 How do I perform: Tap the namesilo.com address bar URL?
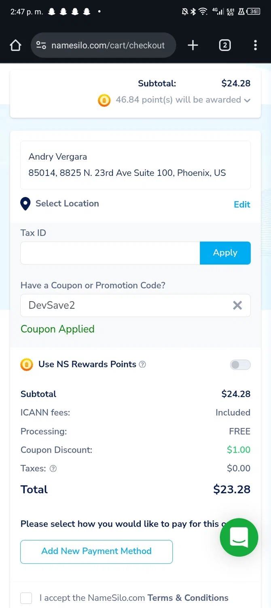108,45
